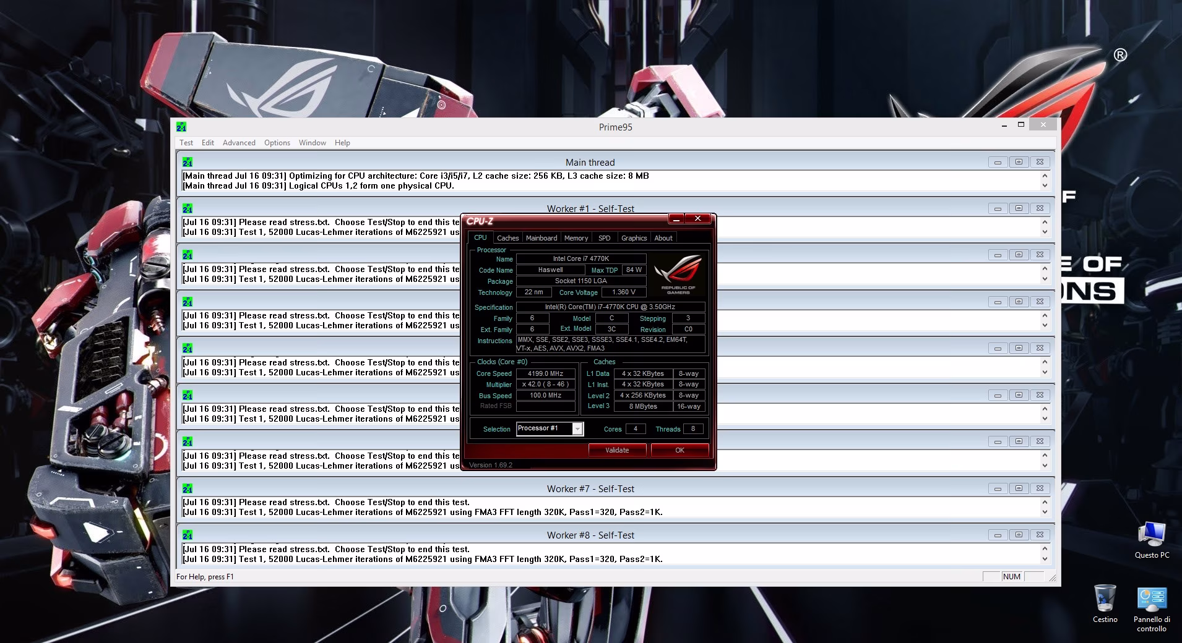Maximize the Worker #7 sub-window
This screenshot has height=643, width=1182.
(1019, 488)
